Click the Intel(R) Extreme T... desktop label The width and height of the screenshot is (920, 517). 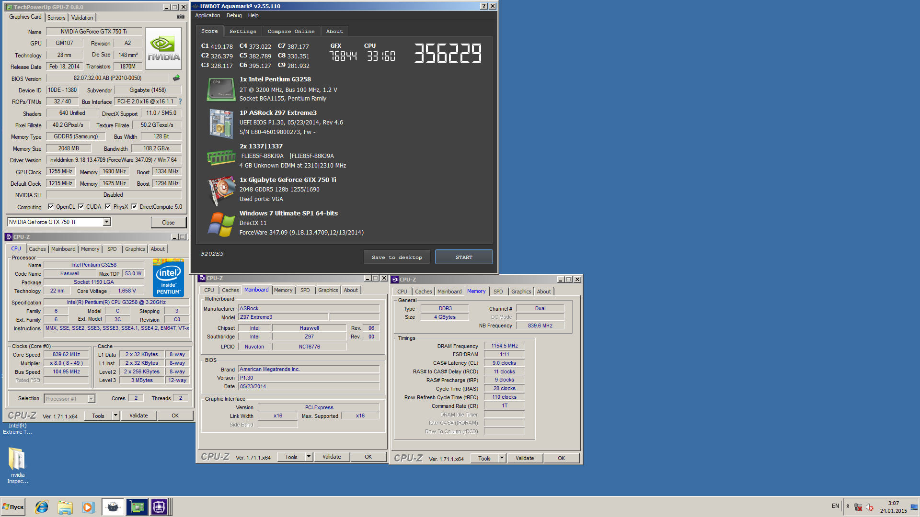point(17,429)
